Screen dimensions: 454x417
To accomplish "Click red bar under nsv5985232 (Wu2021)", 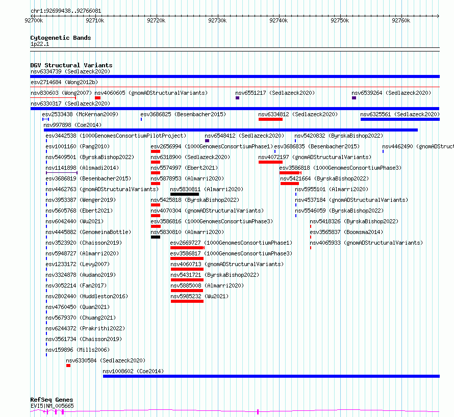I will (187, 301).
